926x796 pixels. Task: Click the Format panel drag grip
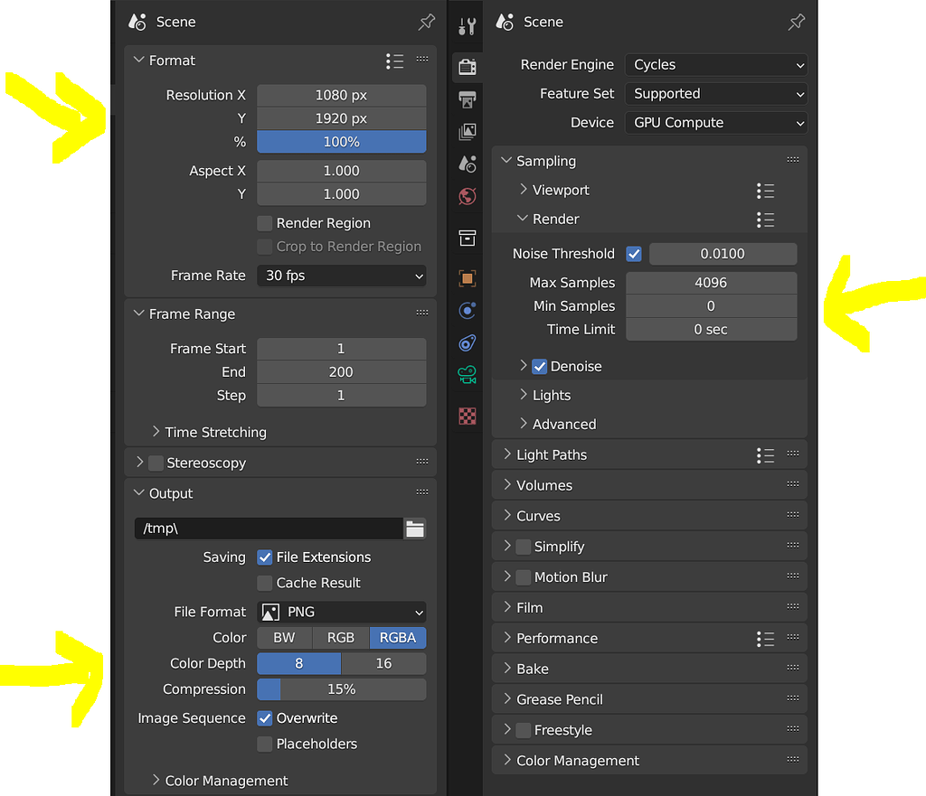coord(422,59)
